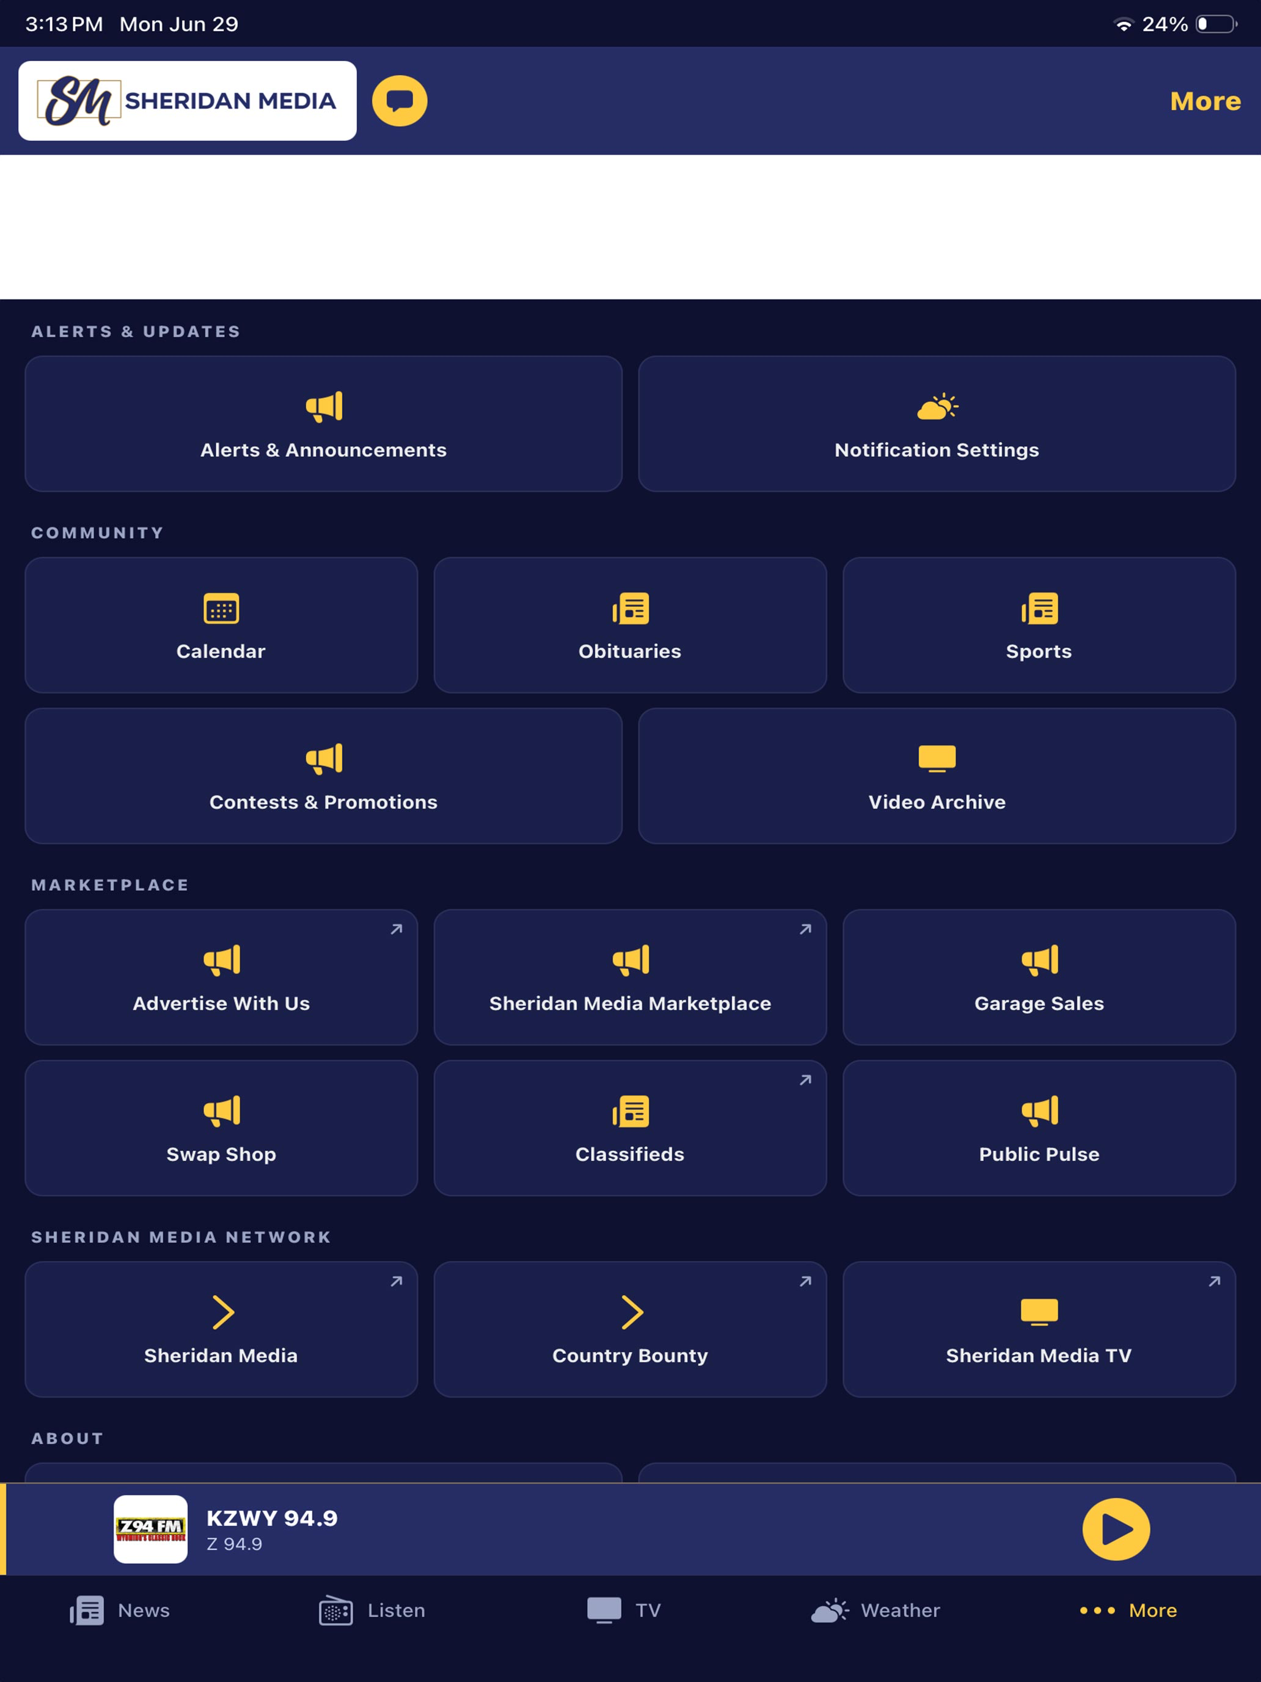Open the Garage Sales tile

(1039, 977)
